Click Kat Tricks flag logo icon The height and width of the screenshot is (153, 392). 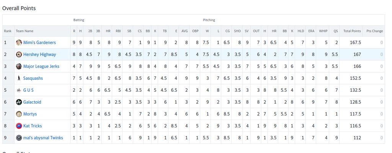pos(19,126)
